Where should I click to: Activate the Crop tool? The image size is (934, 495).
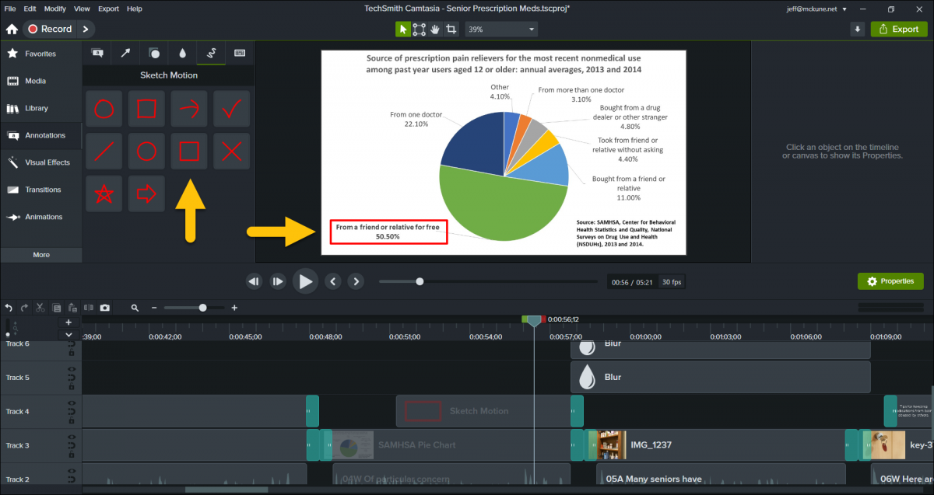451,29
